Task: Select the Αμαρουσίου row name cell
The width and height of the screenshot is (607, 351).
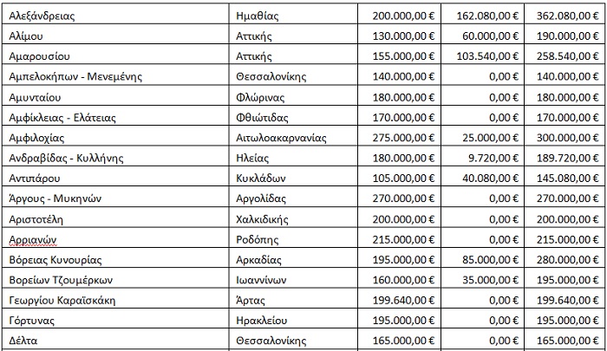Action: pos(115,55)
